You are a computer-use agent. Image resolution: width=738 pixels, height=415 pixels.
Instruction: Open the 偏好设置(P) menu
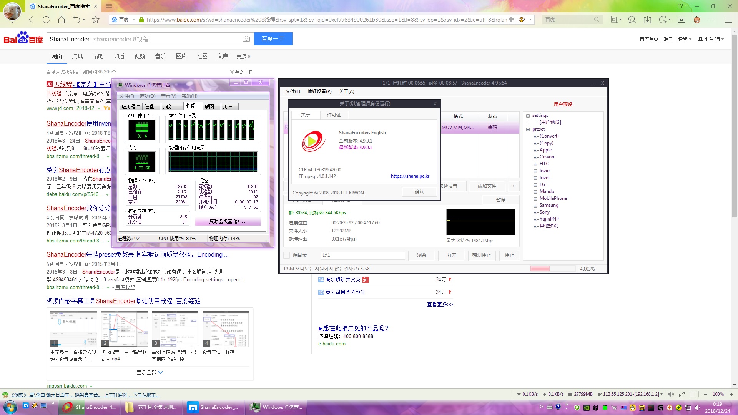[319, 91]
